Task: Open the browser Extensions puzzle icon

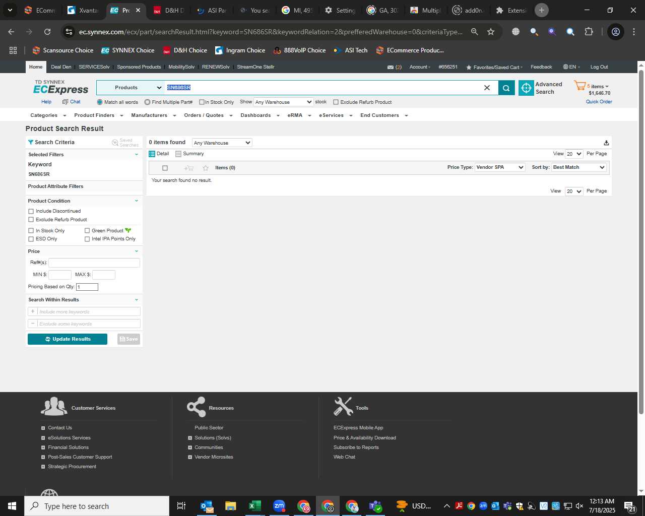Action: point(589,32)
